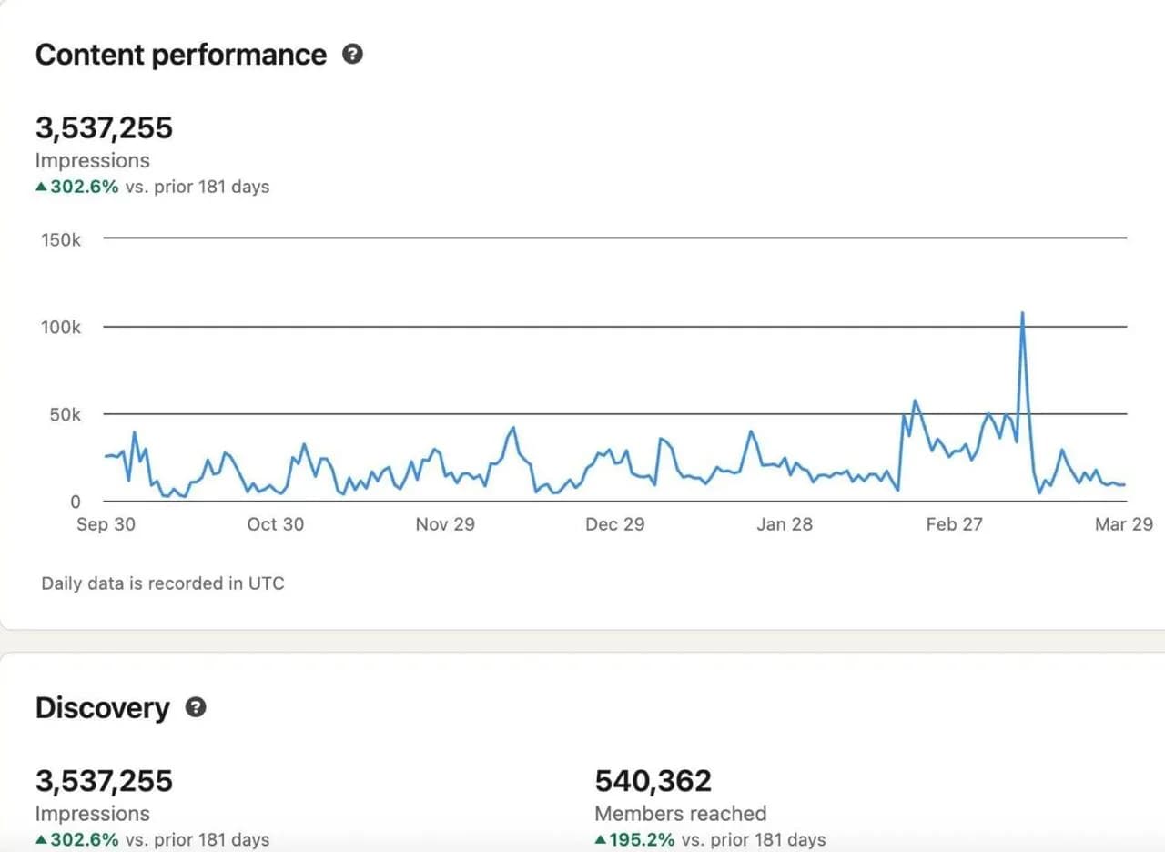Click the Nov 29 date on the chart axis
Viewport: 1165px width, 852px height.
(445, 524)
